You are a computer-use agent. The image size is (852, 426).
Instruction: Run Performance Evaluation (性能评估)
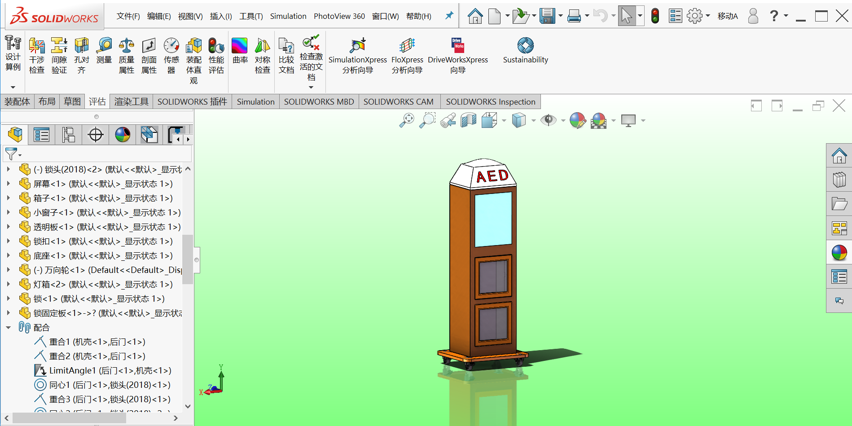(x=216, y=56)
